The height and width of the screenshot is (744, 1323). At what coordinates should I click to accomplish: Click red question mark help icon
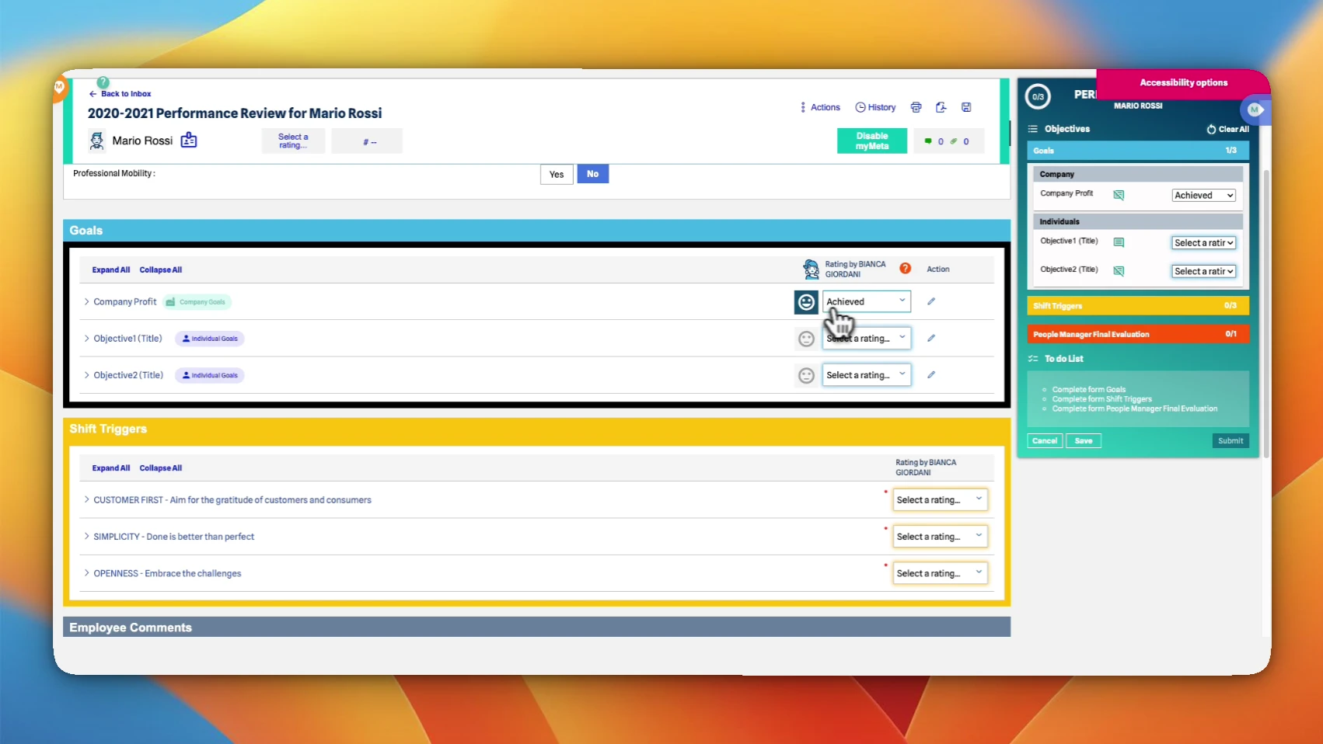click(x=905, y=269)
